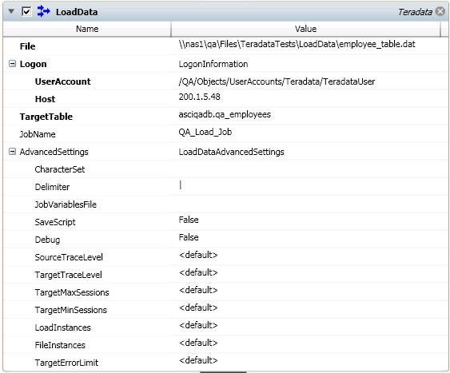Screen dimensions: 450x373
Task: Select the TargetMaxSessions property name
Action: tap(72, 292)
